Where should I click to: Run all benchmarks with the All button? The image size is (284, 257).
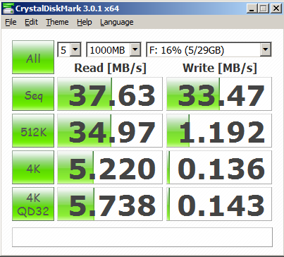(33, 57)
